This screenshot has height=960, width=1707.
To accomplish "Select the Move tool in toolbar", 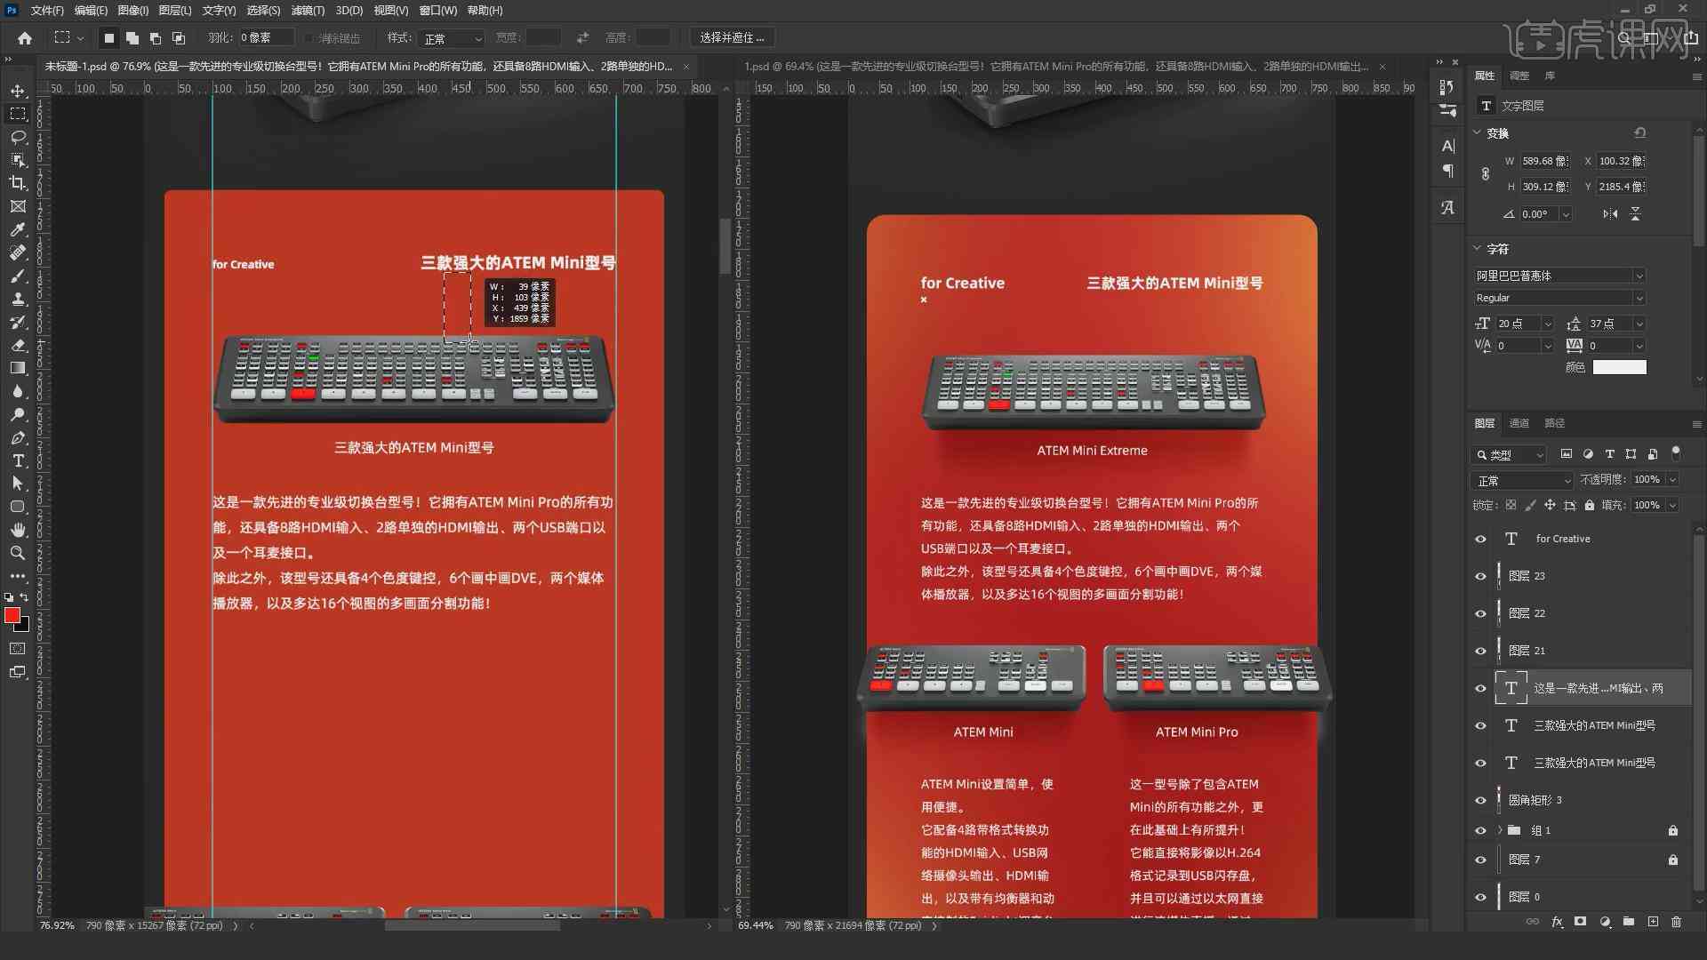I will (16, 91).
